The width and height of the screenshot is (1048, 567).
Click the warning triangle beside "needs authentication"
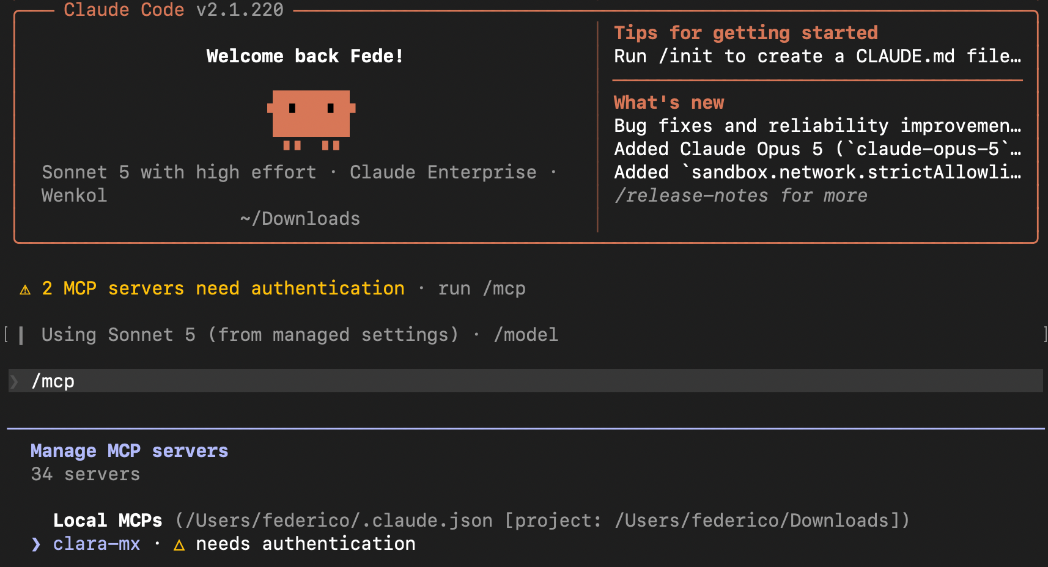pos(179,544)
